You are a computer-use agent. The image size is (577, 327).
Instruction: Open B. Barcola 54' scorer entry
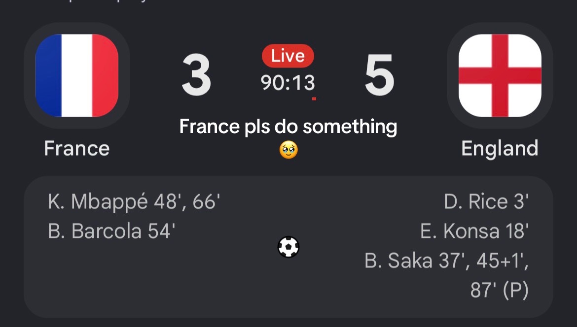pyautogui.click(x=111, y=231)
